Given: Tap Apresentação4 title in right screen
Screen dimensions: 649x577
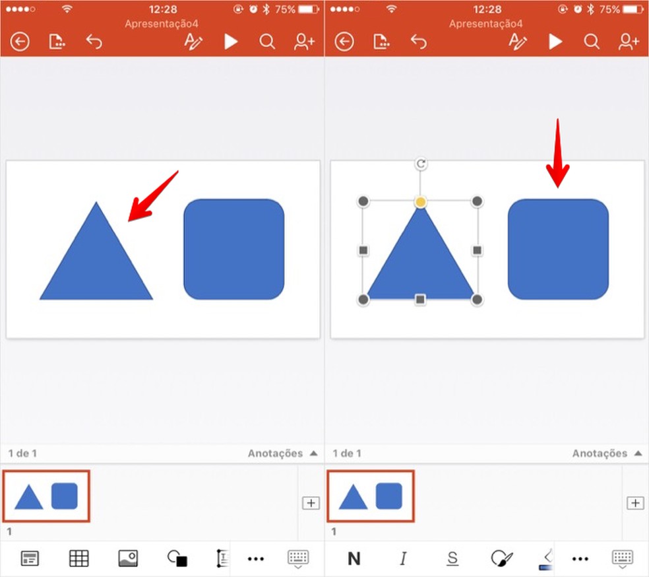Looking at the screenshot, I should (486, 24).
